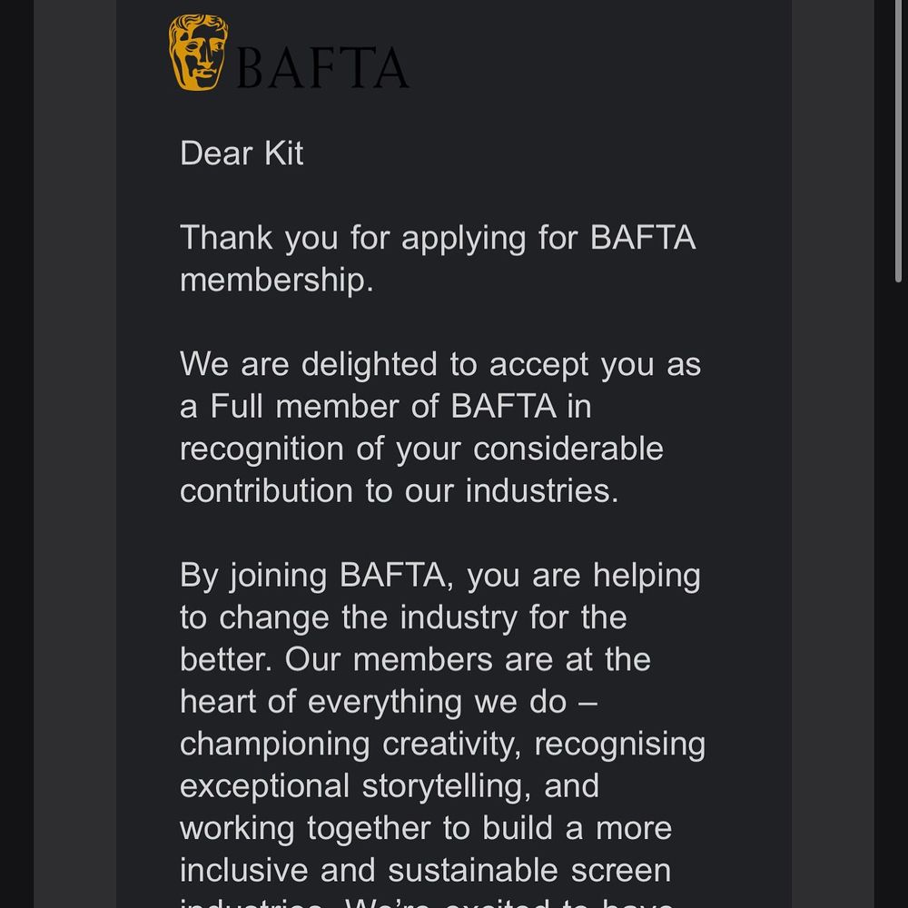The image size is (908, 908).
Task: Click the word "membership." in first paragraph
Action: pos(276,280)
